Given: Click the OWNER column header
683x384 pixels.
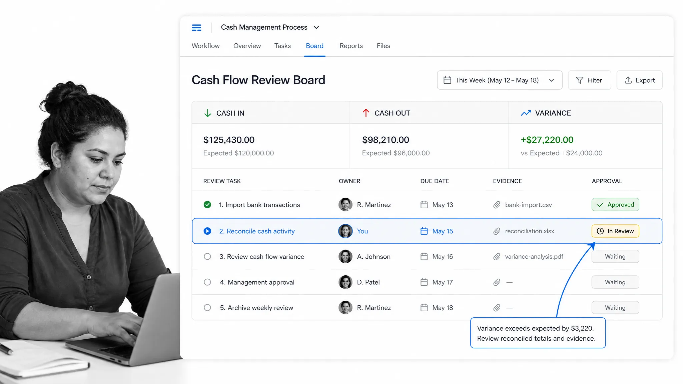Looking at the screenshot, I should click(350, 181).
